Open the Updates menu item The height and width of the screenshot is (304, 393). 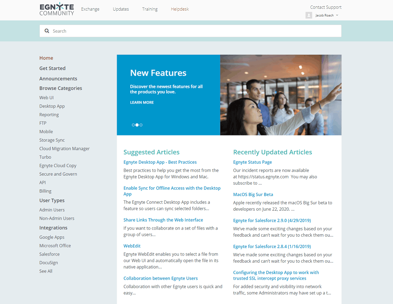pos(121,9)
